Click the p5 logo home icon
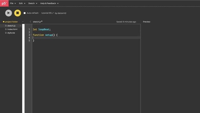 4,3
